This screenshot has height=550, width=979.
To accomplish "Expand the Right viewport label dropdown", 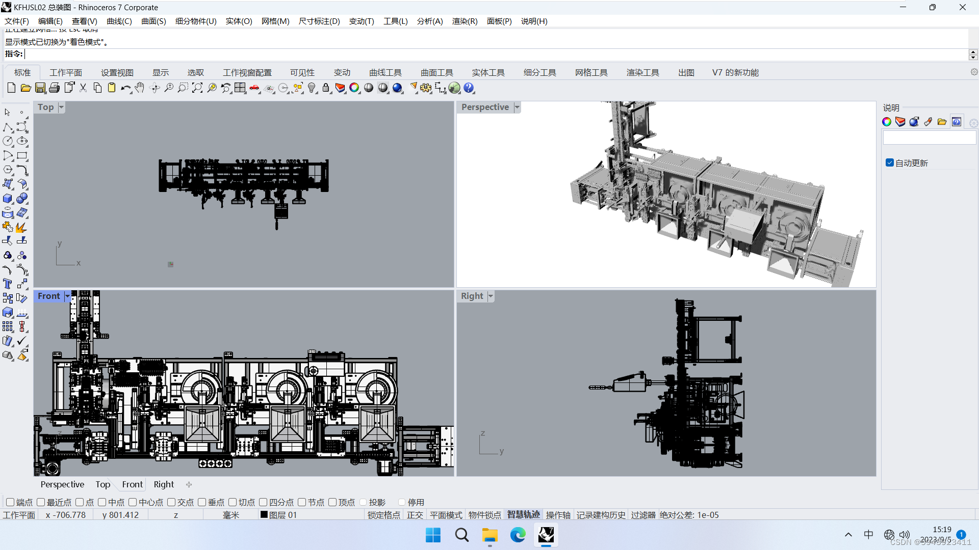I will coord(490,296).
